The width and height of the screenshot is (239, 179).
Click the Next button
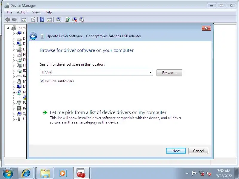[x=176, y=151]
